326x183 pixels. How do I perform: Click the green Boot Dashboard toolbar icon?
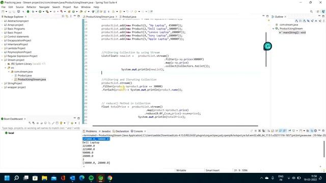tap(28, 12)
